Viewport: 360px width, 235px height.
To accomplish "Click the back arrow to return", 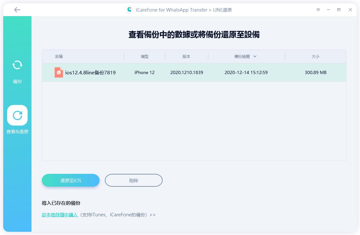I will click(x=17, y=10).
